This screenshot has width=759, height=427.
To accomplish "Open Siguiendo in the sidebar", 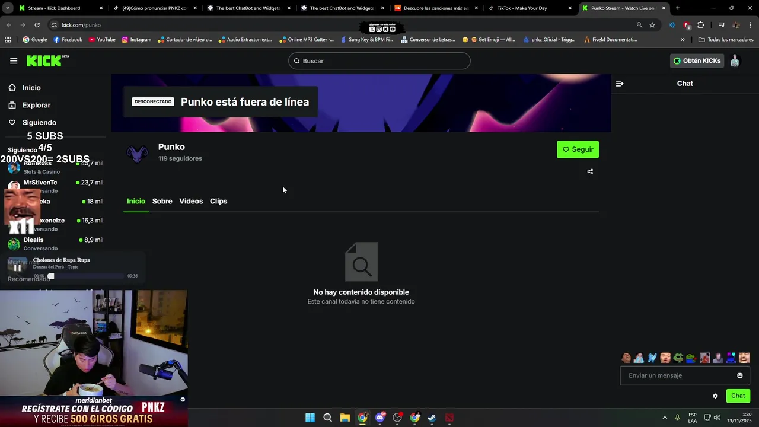I will pyautogui.click(x=39, y=123).
